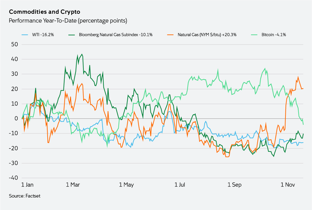Click the 1 Jan x-axis label

tap(27, 185)
